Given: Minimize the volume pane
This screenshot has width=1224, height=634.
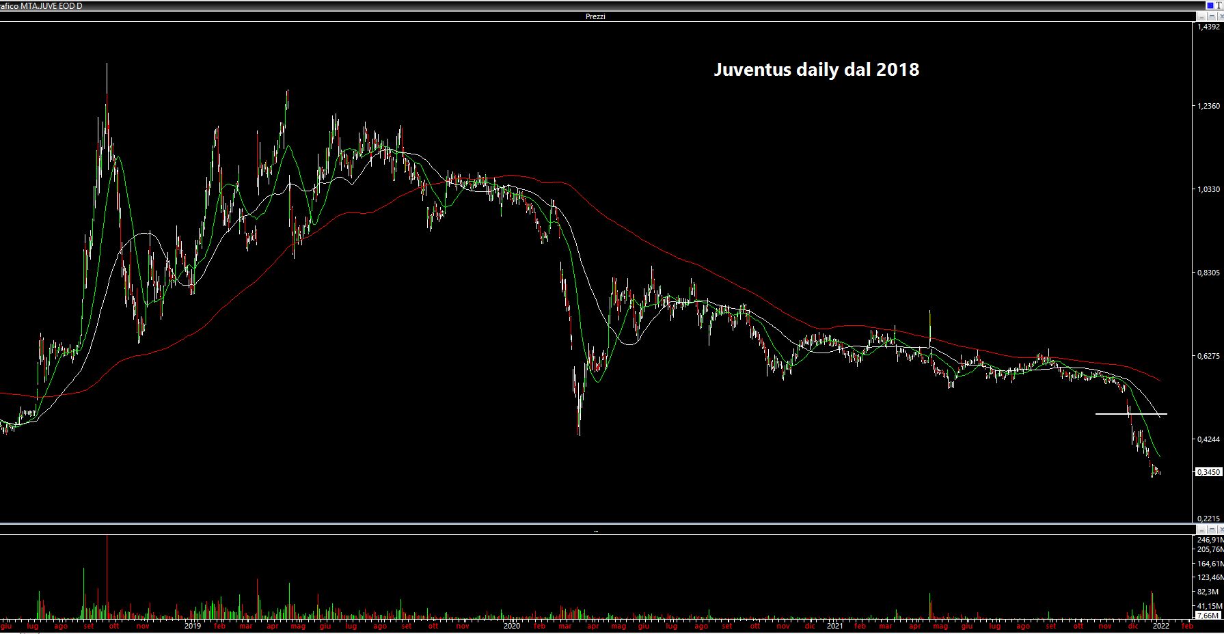Looking at the screenshot, I should tap(1201, 529).
